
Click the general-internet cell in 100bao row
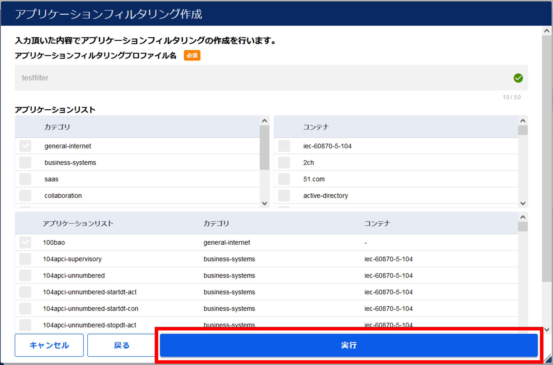click(x=227, y=242)
